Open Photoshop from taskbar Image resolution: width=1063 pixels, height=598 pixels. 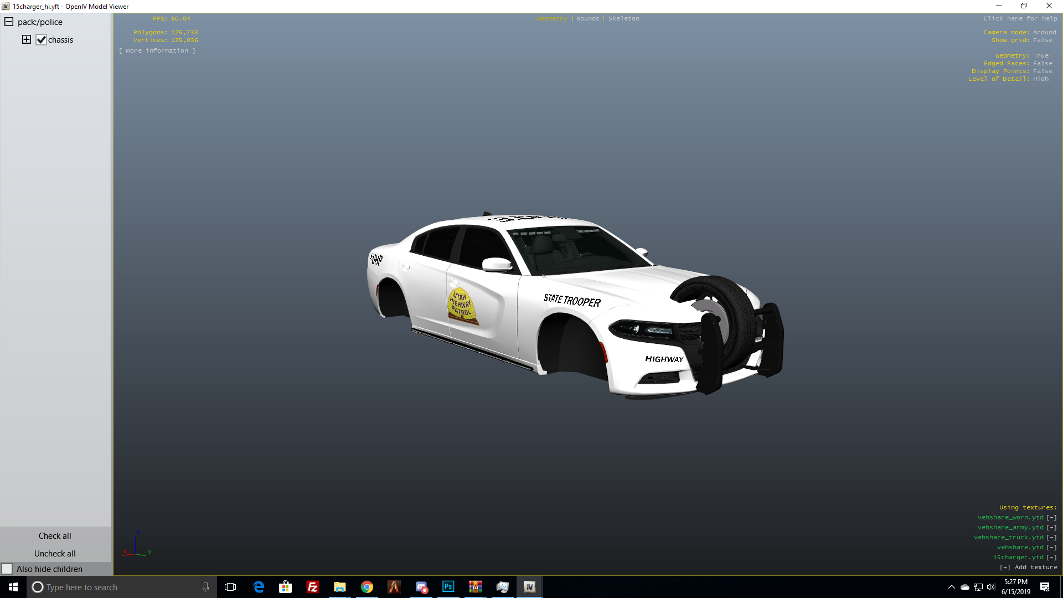[448, 587]
